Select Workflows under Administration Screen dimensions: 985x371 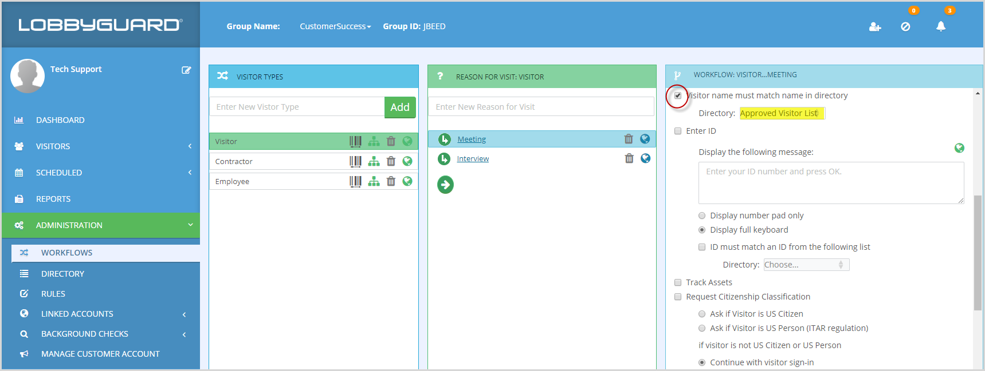coord(105,253)
